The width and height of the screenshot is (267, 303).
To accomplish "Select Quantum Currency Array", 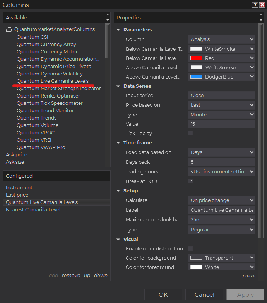I will coord(46,44).
